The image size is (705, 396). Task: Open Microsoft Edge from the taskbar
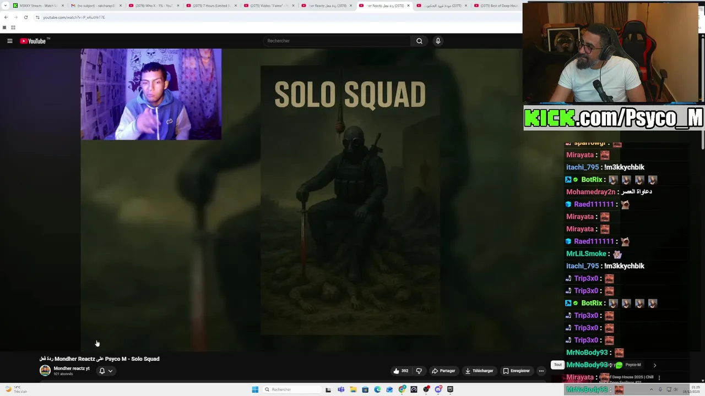[x=377, y=389]
